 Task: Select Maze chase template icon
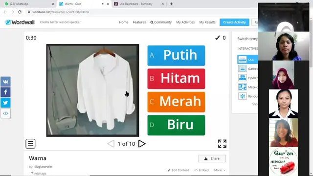click(243, 87)
